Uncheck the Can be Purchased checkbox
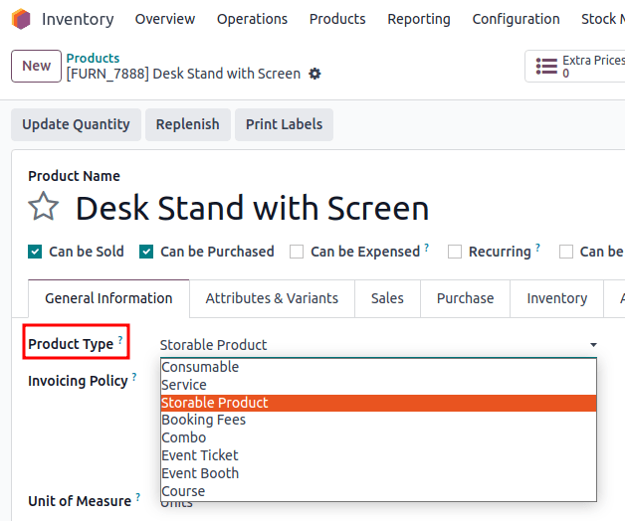 tap(146, 252)
